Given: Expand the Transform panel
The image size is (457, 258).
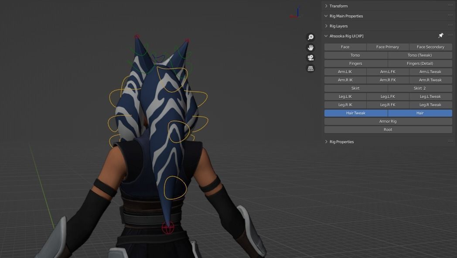Looking at the screenshot, I should (326, 6).
